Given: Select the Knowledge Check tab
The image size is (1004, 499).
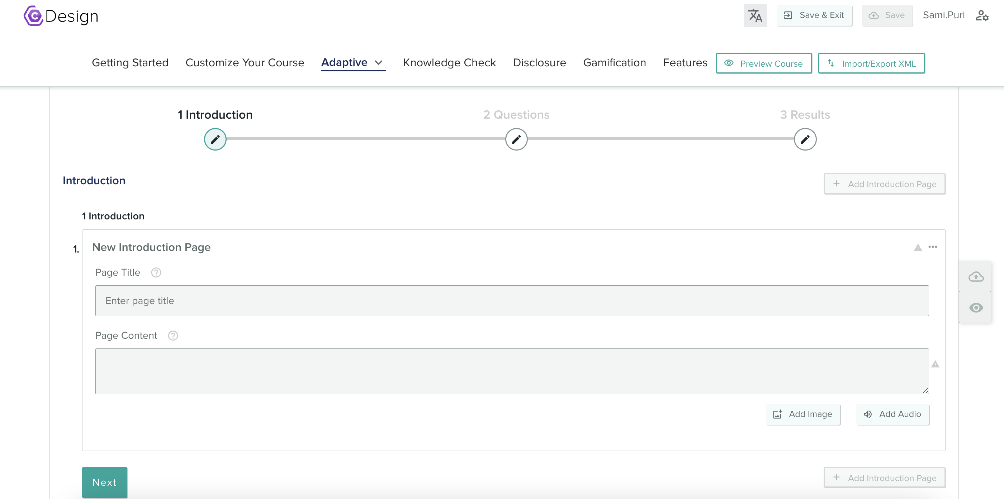Looking at the screenshot, I should [x=450, y=63].
